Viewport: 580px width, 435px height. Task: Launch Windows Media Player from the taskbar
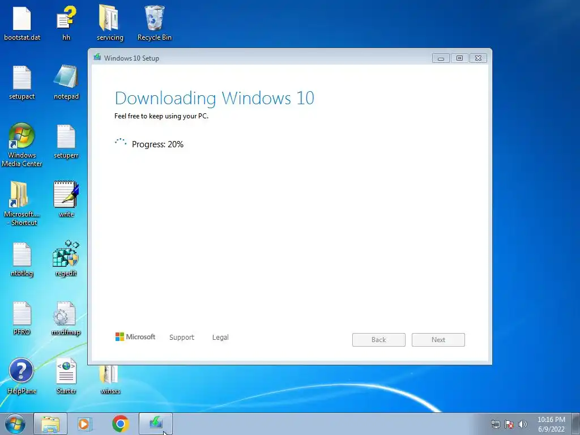85,424
